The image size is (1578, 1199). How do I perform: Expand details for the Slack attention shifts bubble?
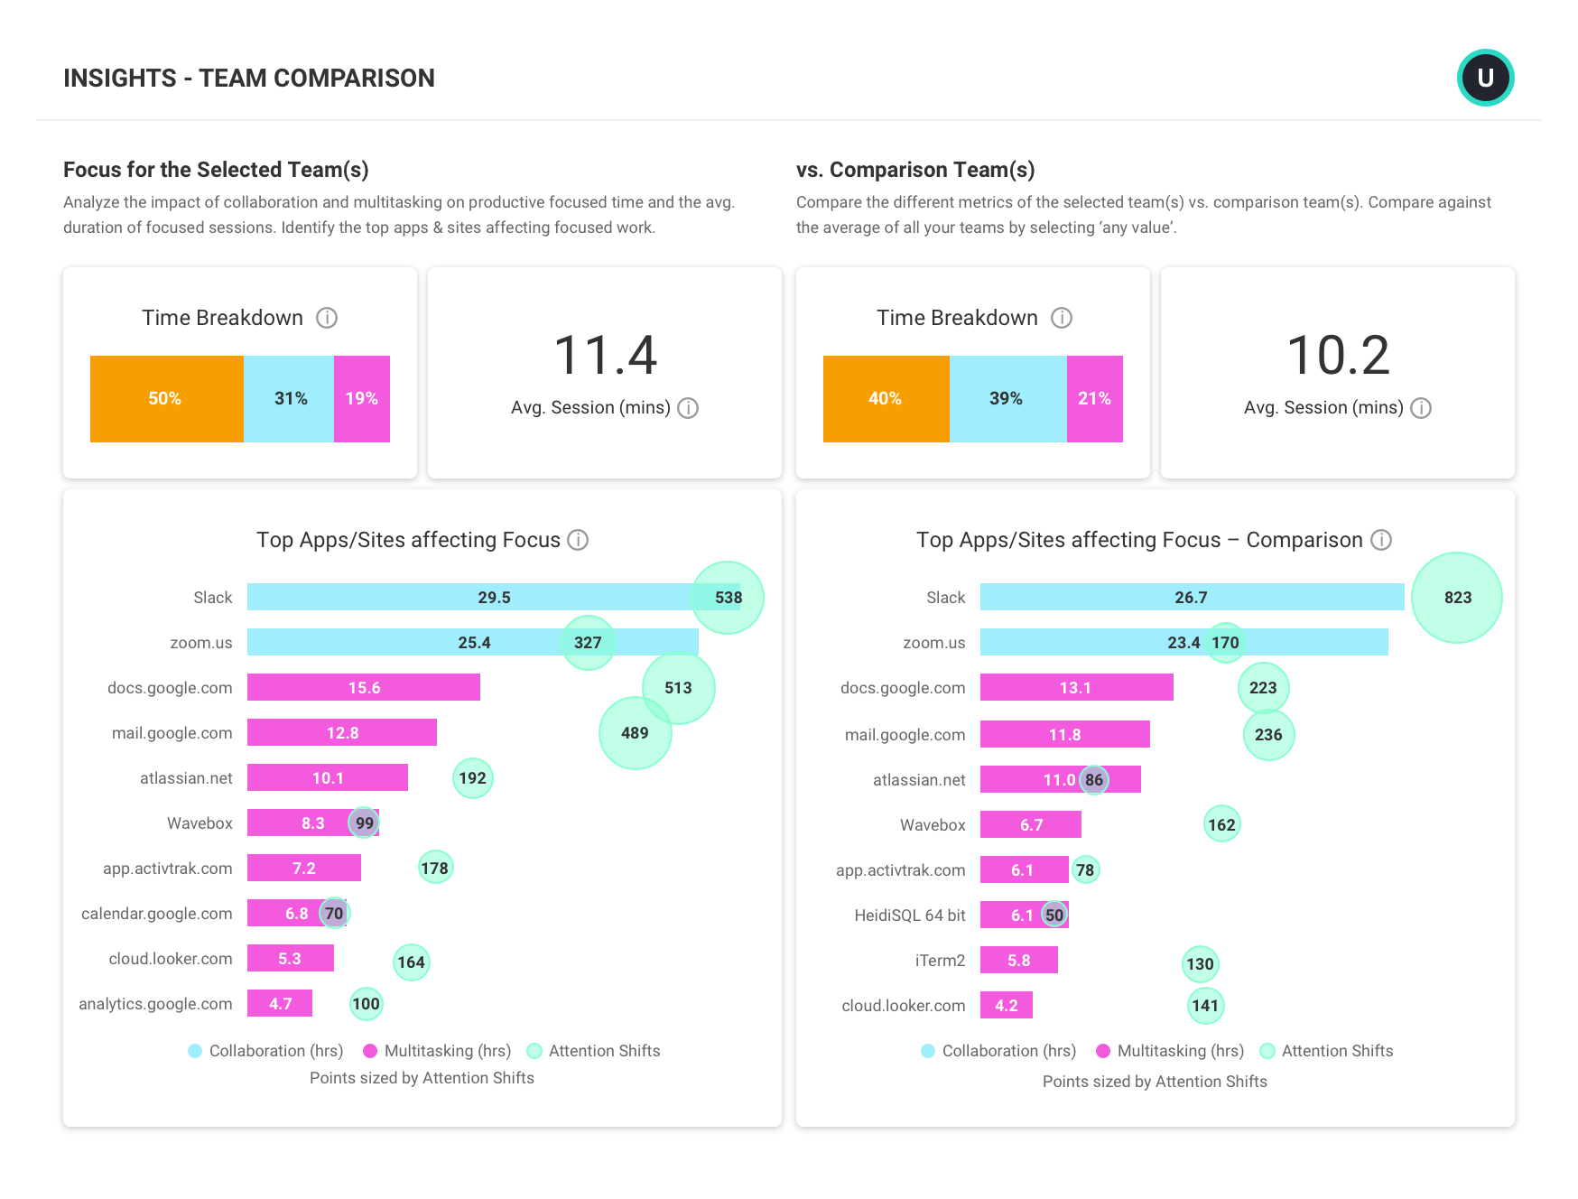tap(728, 597)
